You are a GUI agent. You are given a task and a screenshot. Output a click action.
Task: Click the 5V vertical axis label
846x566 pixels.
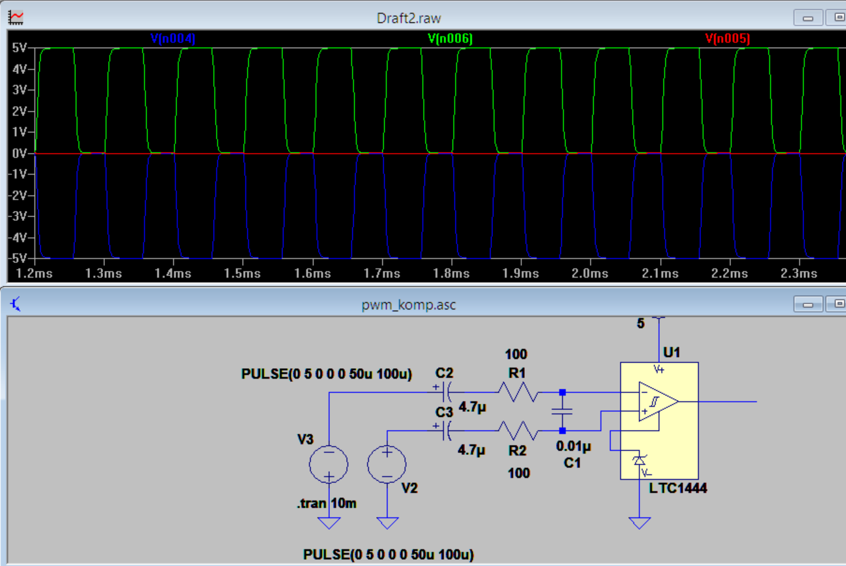coord(19,48)
